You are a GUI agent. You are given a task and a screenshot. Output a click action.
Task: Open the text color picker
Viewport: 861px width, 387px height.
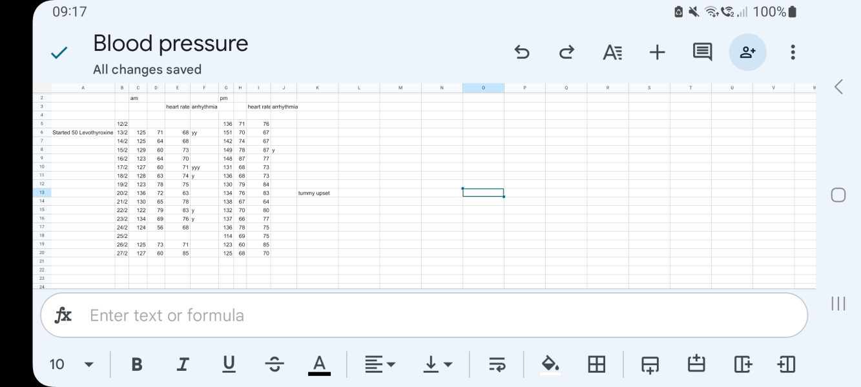319,364
